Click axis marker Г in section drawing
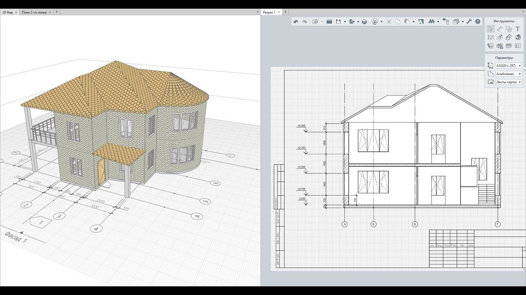Viewport: 526px width, 295px height. 498,224
